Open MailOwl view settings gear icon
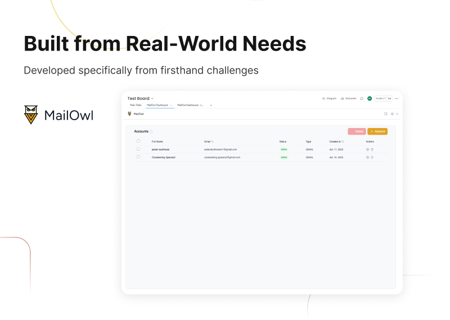 click(x=392, y=114)
